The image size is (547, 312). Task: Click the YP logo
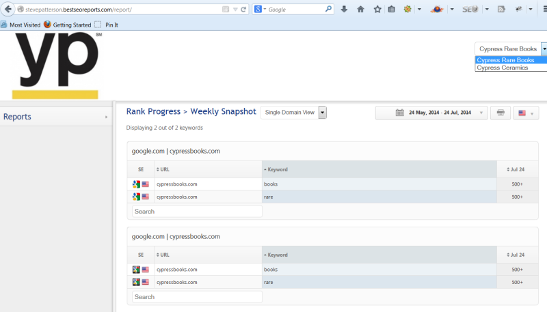point(55,65)
